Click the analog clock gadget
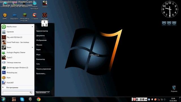Image resolution: width=181 pixels, height=102 pixels. (x=170, y=9)
